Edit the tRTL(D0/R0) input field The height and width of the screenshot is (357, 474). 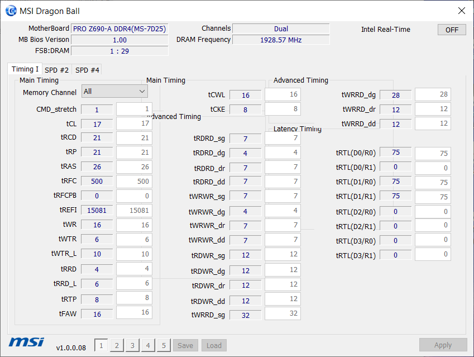pos(433,154)
